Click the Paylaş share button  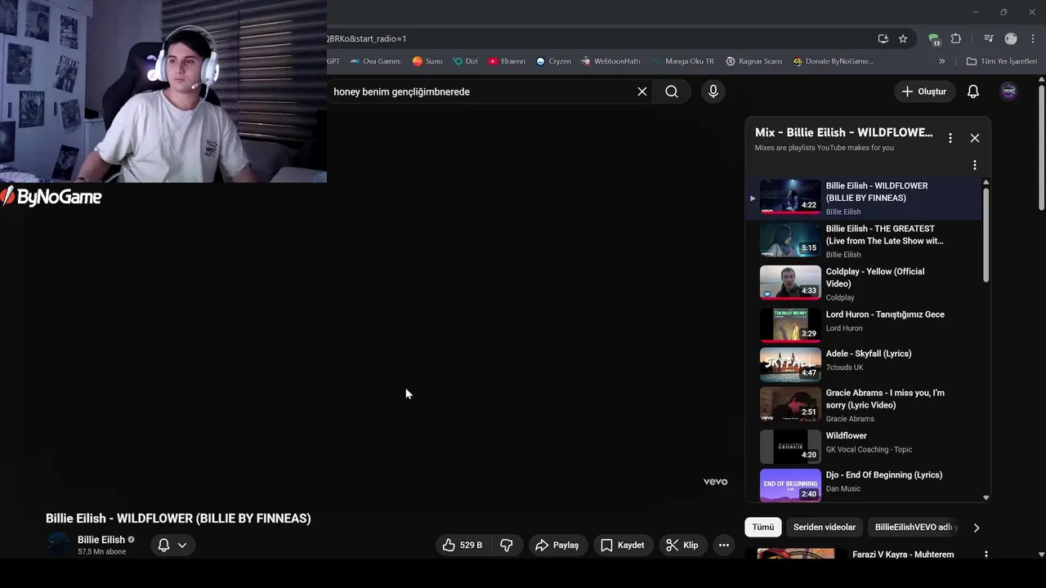[557, 545]
